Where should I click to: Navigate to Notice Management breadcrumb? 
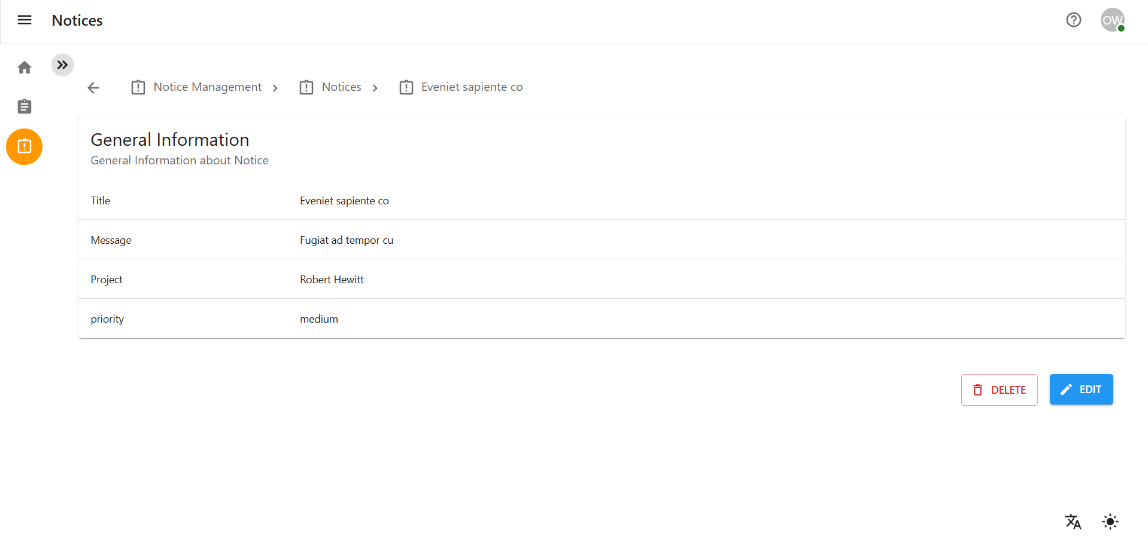pos(207,87)
